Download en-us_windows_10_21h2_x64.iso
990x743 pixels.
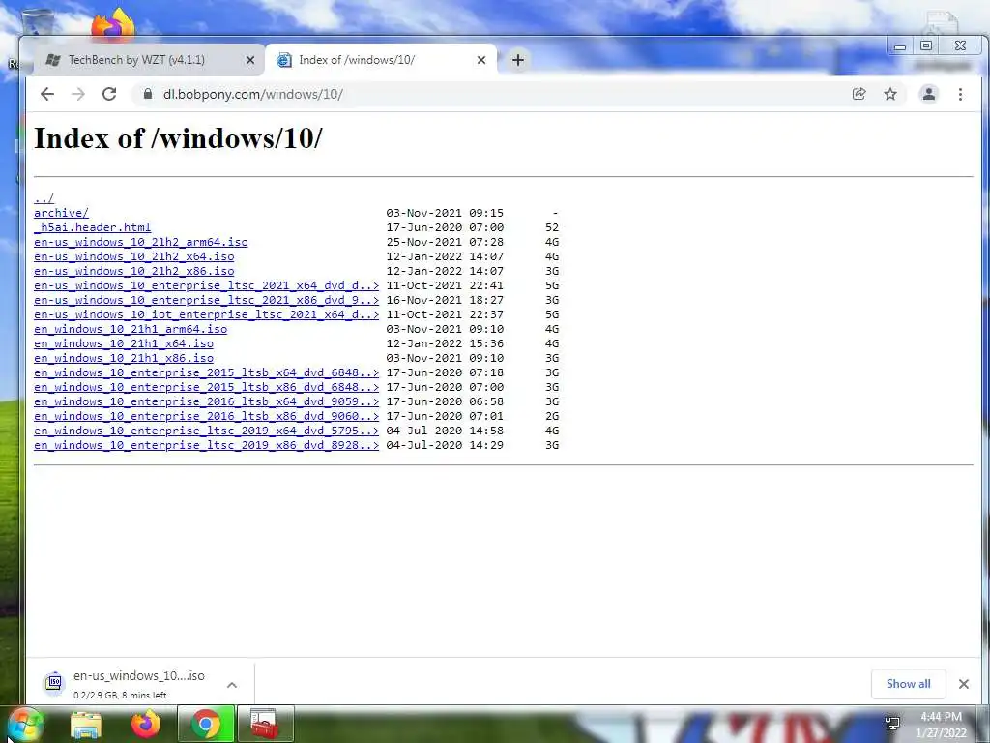pos(133,256)
